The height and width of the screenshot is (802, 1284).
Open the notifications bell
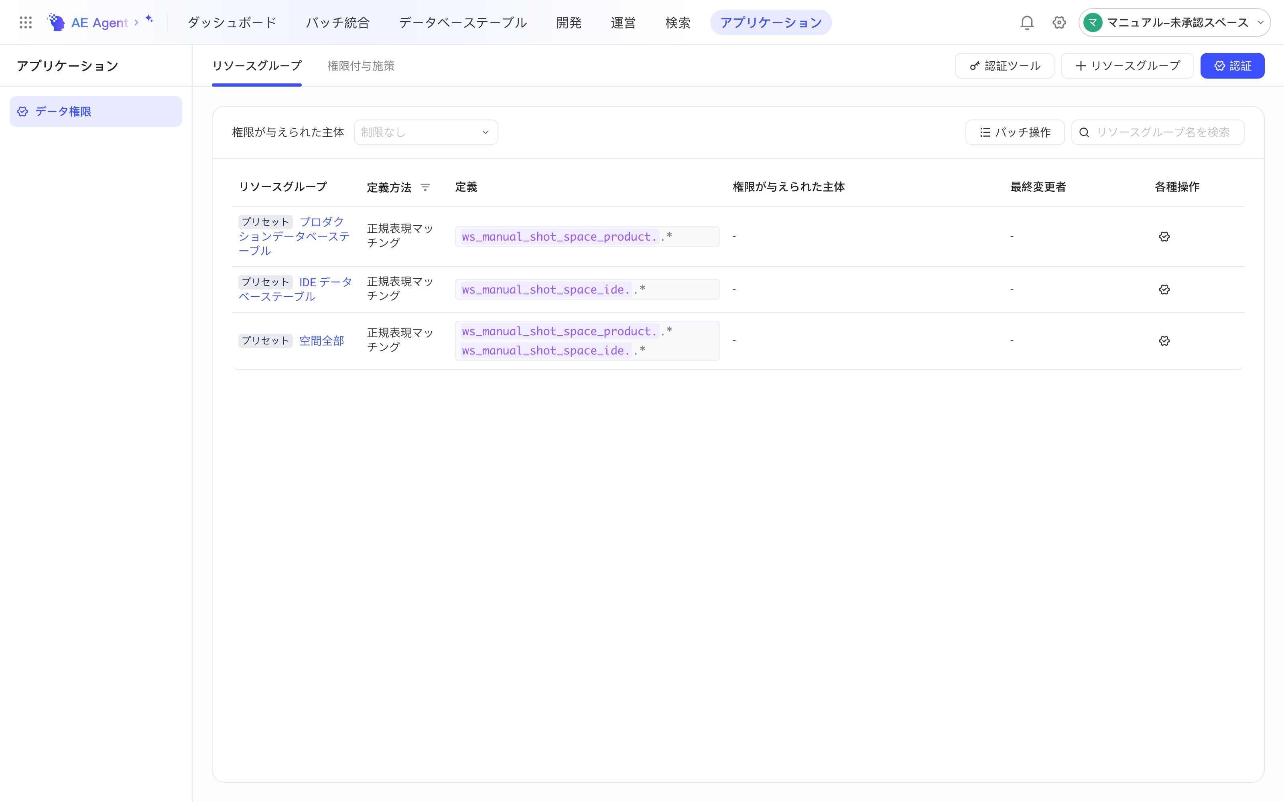click(1027, 22)
